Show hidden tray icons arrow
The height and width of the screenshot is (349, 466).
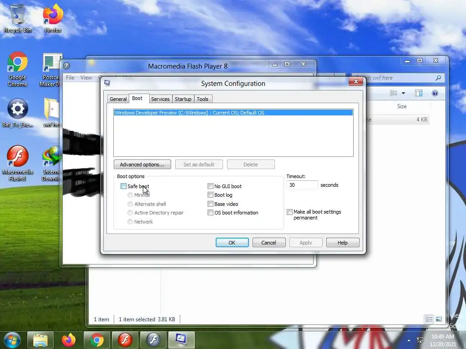pos(409,340)
